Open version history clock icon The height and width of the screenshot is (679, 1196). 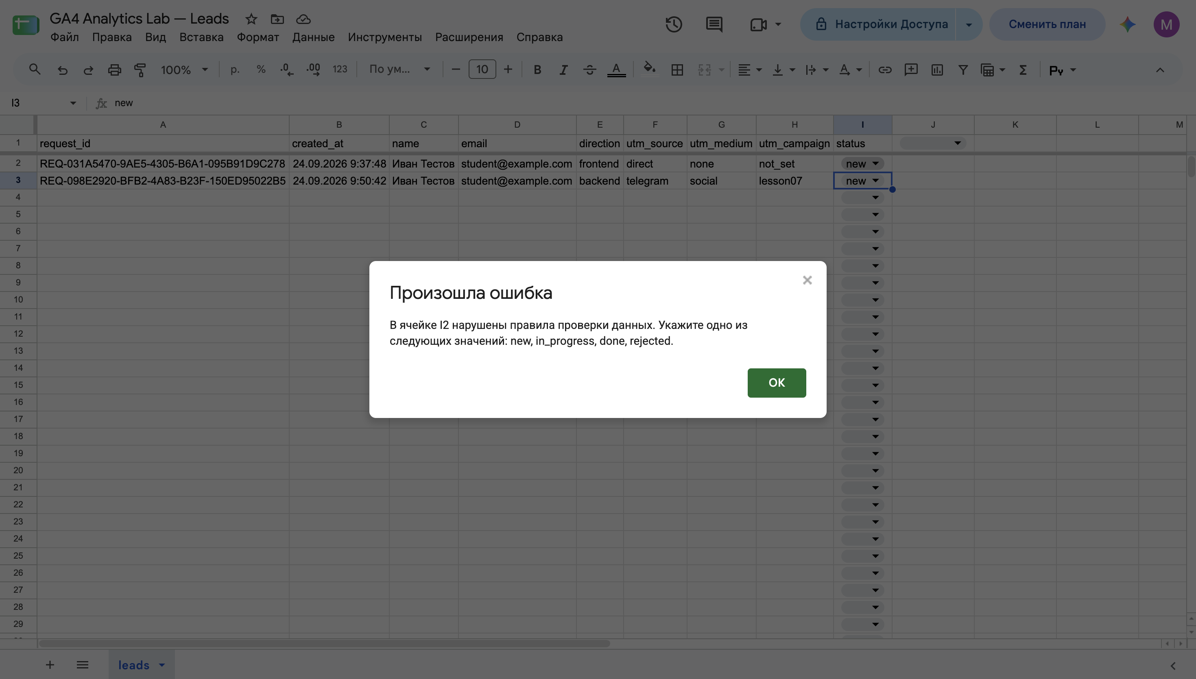tap(674, 24)
